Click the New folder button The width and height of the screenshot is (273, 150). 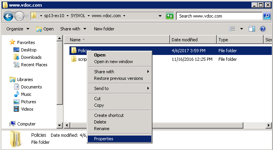(x=104, y=29)
